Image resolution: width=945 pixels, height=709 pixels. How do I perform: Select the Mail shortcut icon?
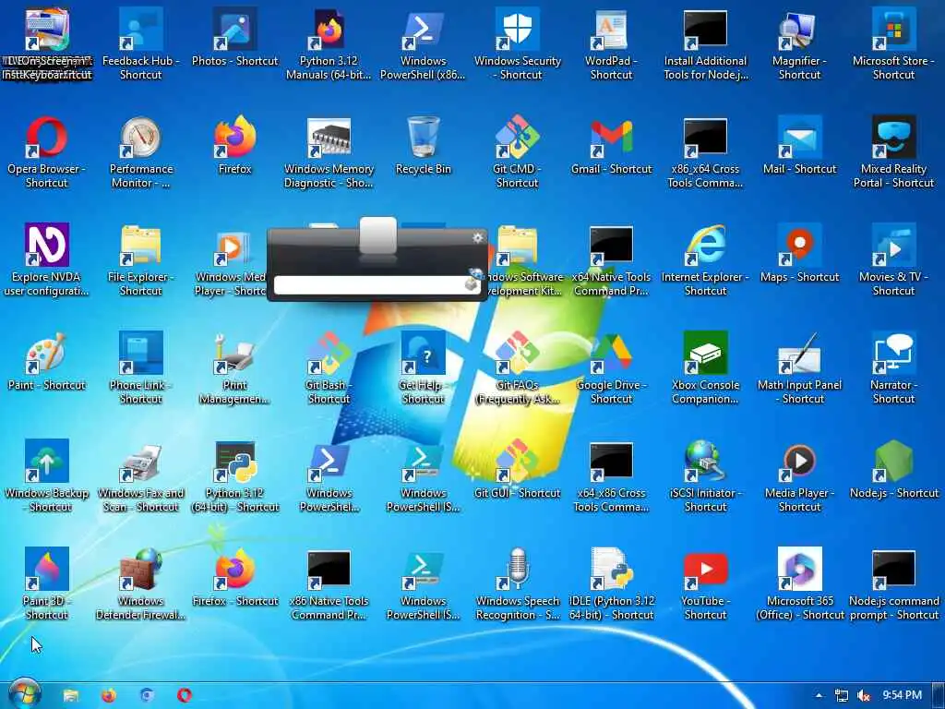[799, 146]
